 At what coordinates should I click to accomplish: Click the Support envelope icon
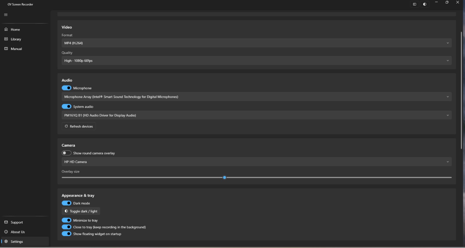(6, 222)
